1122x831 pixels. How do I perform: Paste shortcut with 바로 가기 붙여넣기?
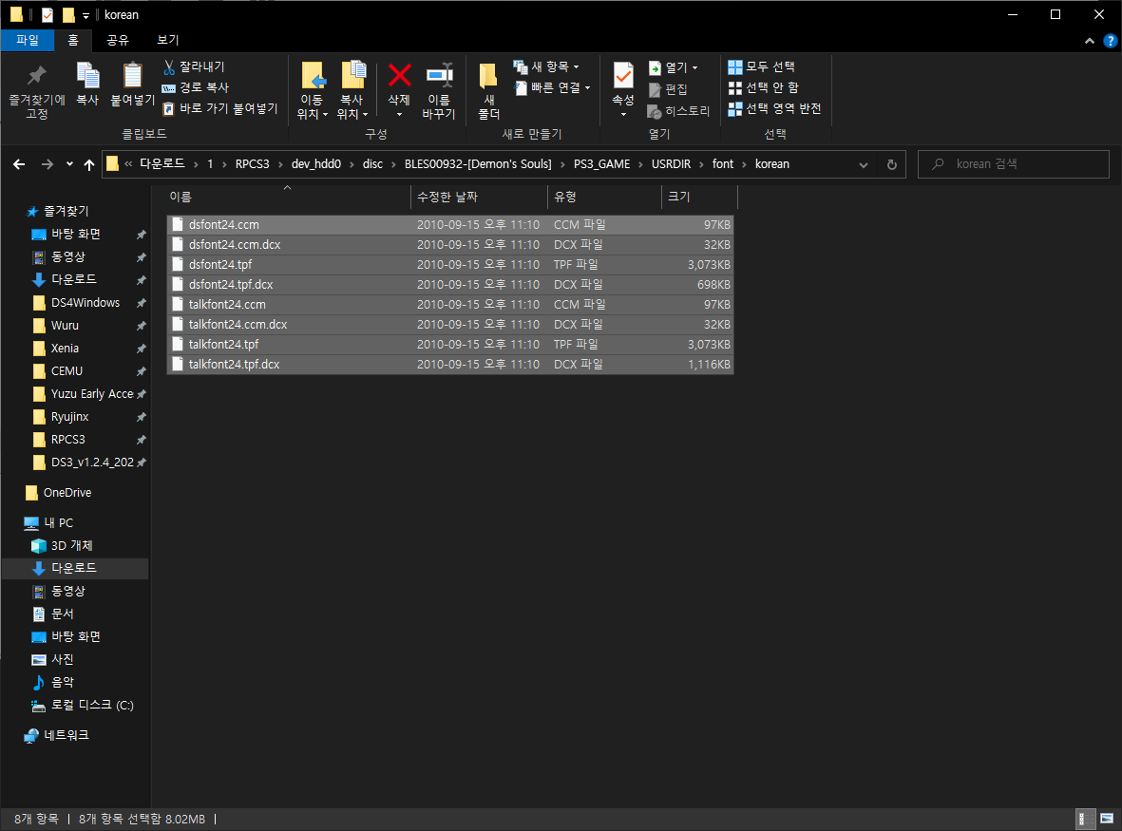219,108
